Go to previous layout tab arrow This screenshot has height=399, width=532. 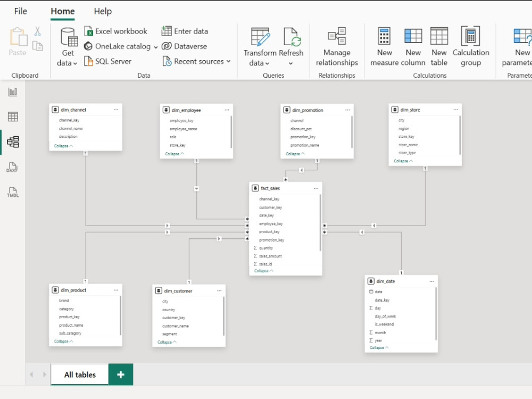coord(31,375)
